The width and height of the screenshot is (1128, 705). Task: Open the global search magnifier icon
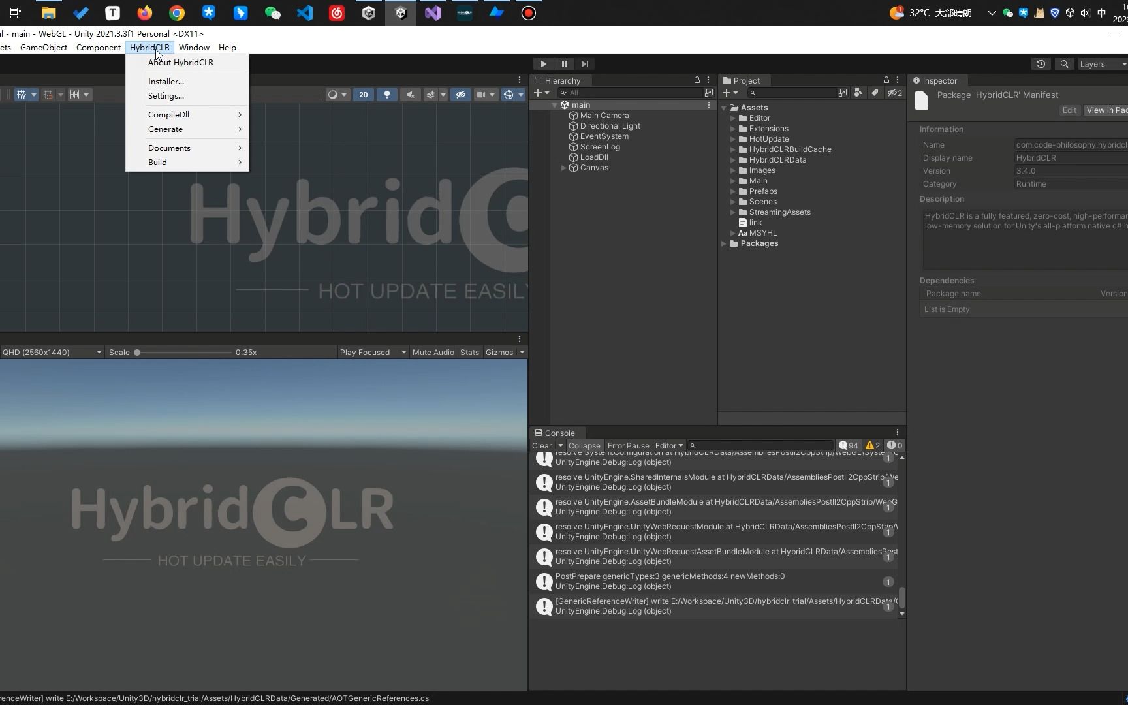(x=1065, y=64)
